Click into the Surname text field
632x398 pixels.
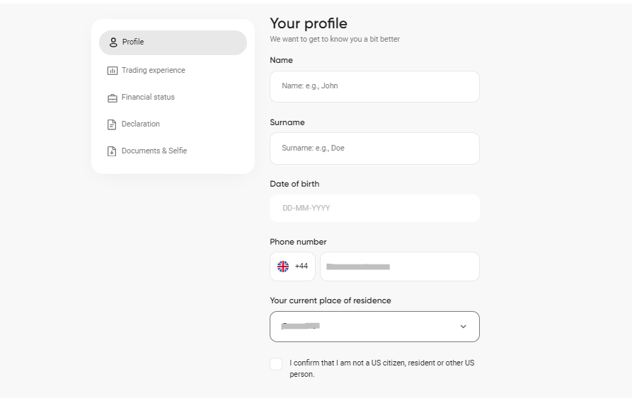(374, 148)
